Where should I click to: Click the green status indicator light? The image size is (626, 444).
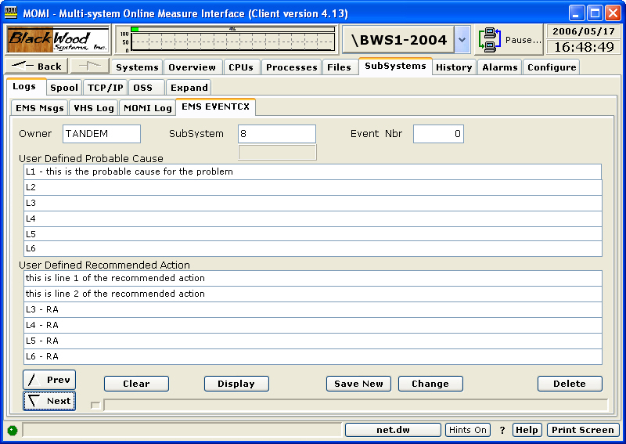(13, 430)
